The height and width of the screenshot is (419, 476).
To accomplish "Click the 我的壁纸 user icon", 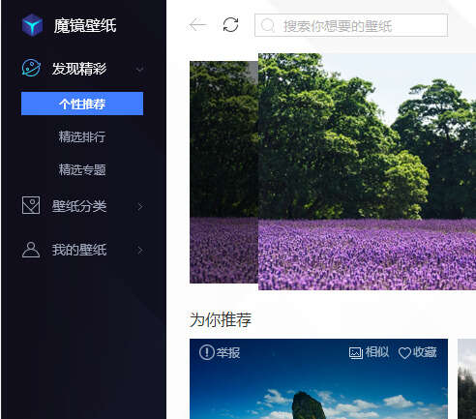I will (31, 250).
